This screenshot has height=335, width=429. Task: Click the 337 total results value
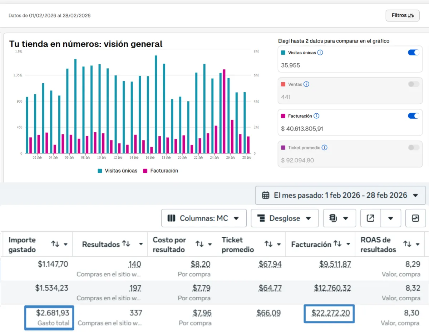coord(135,313)
